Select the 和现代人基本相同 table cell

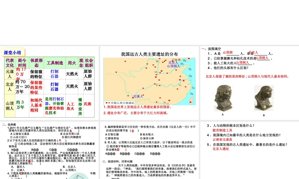(x=36, y=105)
